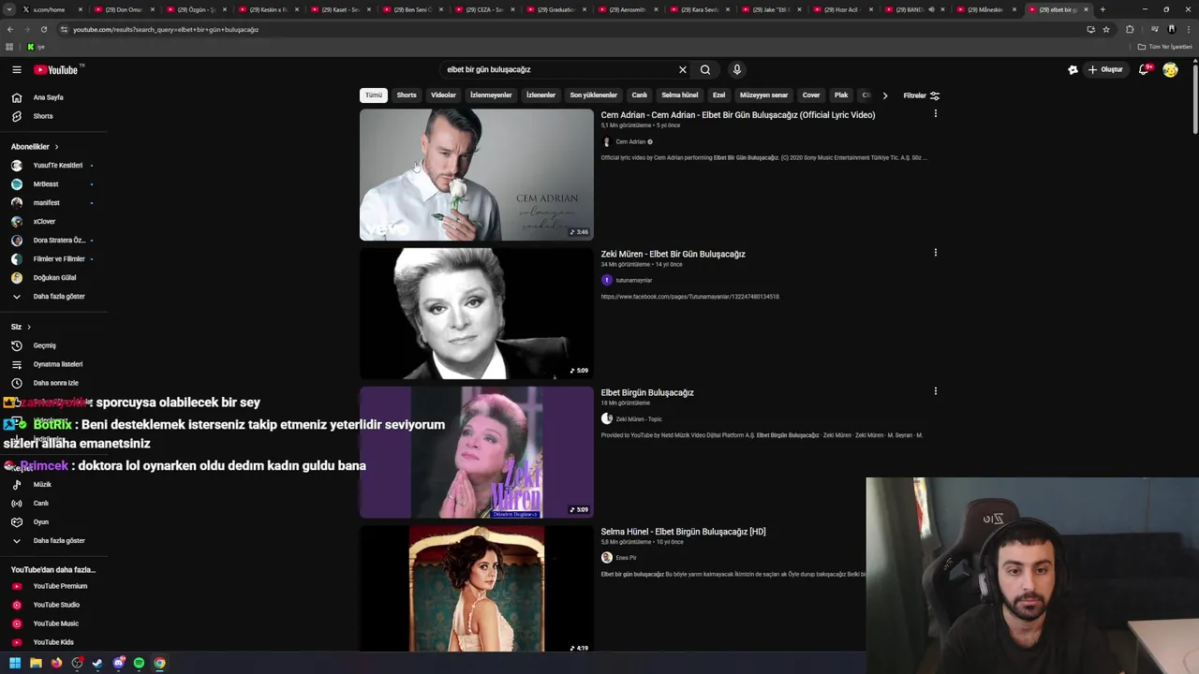The height and width of the screenshot is (674, 1199).
Task: Select the Son yüklenenler filter chip
Action: click(x=593, y=95)
